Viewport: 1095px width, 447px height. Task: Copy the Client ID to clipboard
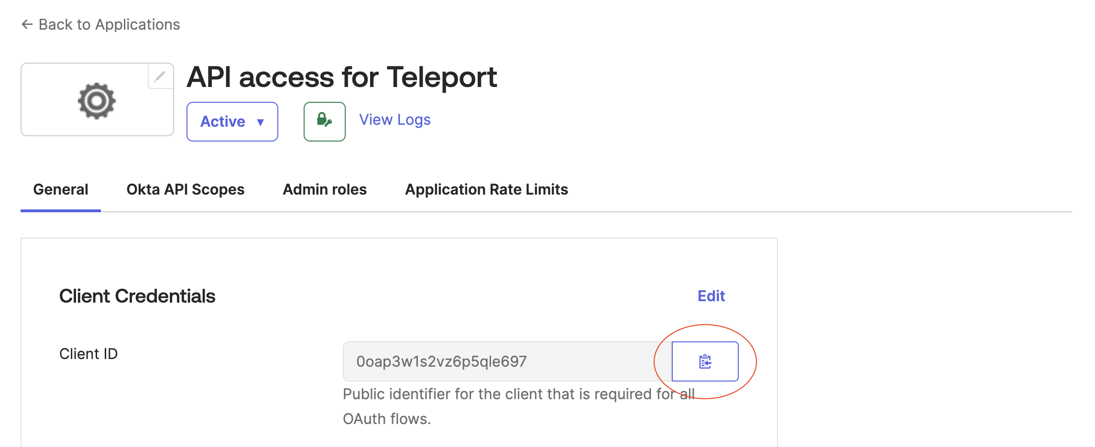(x=705, y=361)
